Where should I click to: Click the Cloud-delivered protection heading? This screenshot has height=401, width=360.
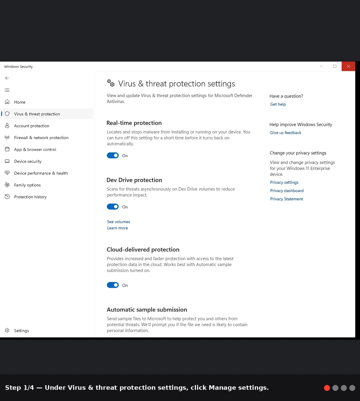(143, 250)
